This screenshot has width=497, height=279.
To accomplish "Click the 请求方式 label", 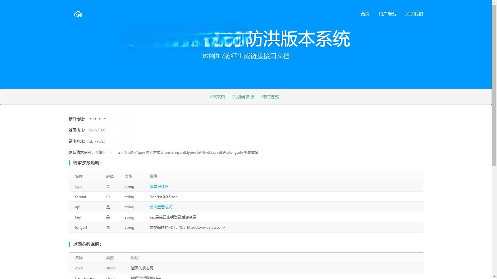I will 77,141.
